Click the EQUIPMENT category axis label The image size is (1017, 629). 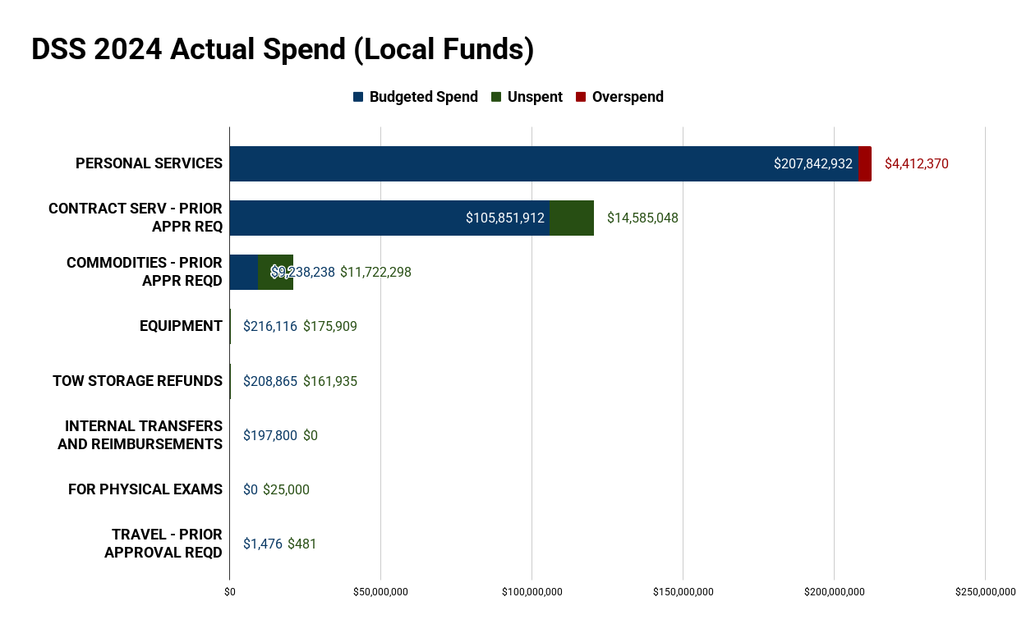point(181,326)
